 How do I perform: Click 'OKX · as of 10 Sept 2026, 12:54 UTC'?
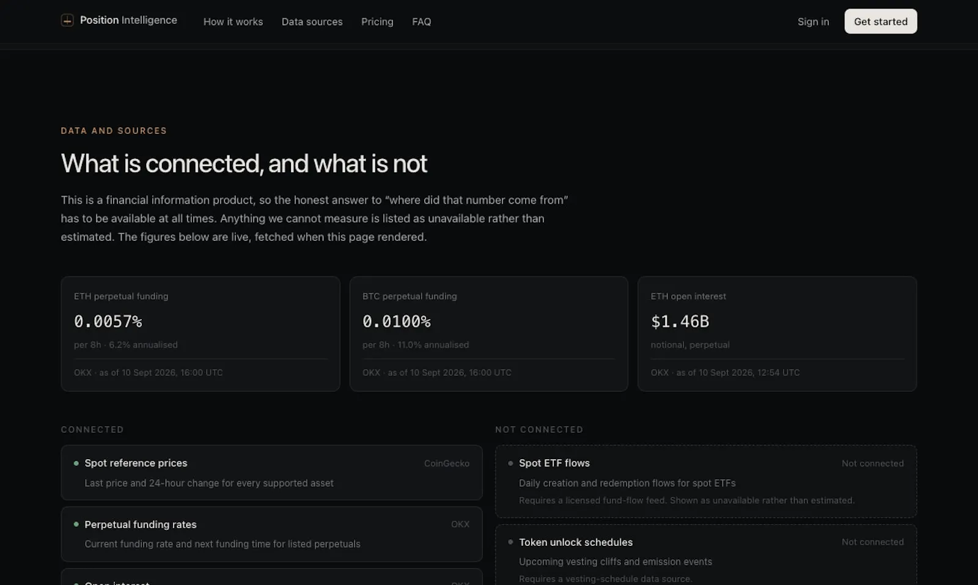point(725,372)
